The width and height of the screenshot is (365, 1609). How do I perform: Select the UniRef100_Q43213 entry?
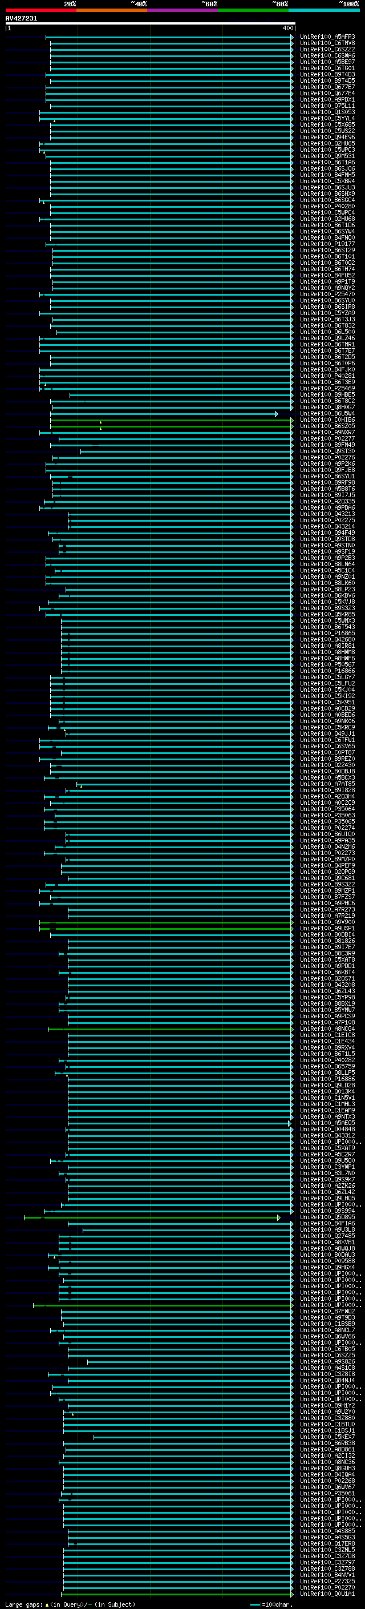coord(327,514)
